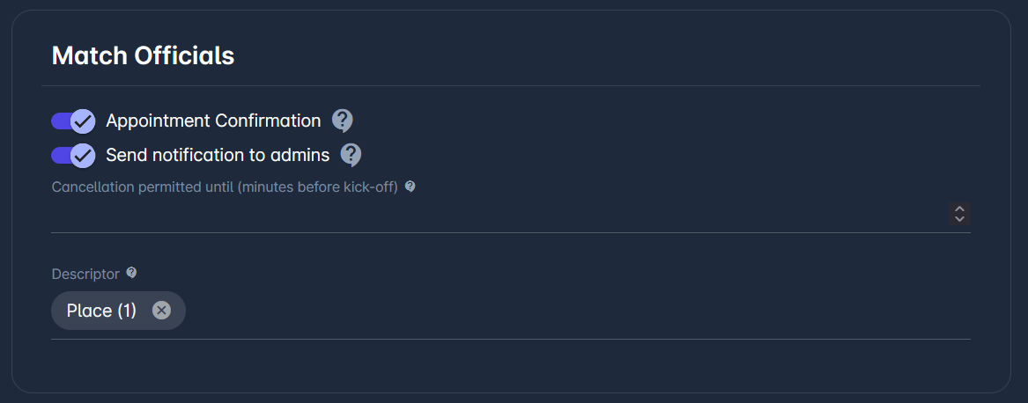1028x403 pixels.
Task: Decrease cancellation minutes with down arrow
Action: click(x=960, y=218)
